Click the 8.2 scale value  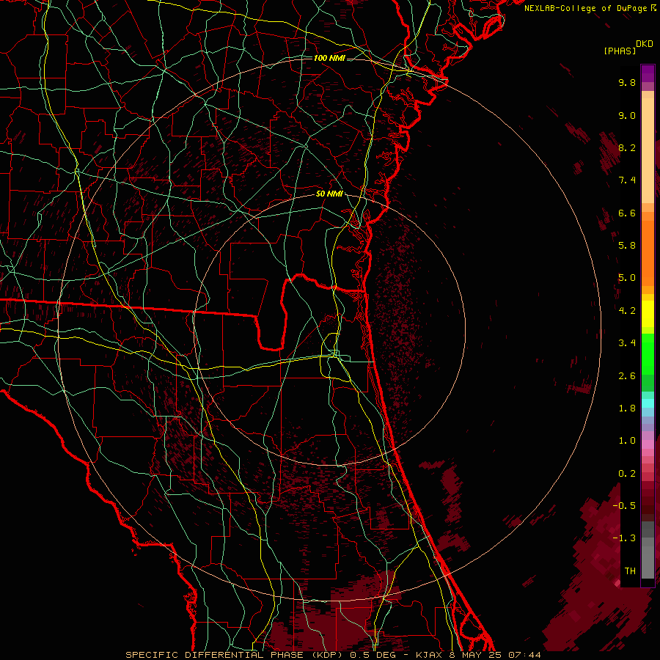coord(627,147)
